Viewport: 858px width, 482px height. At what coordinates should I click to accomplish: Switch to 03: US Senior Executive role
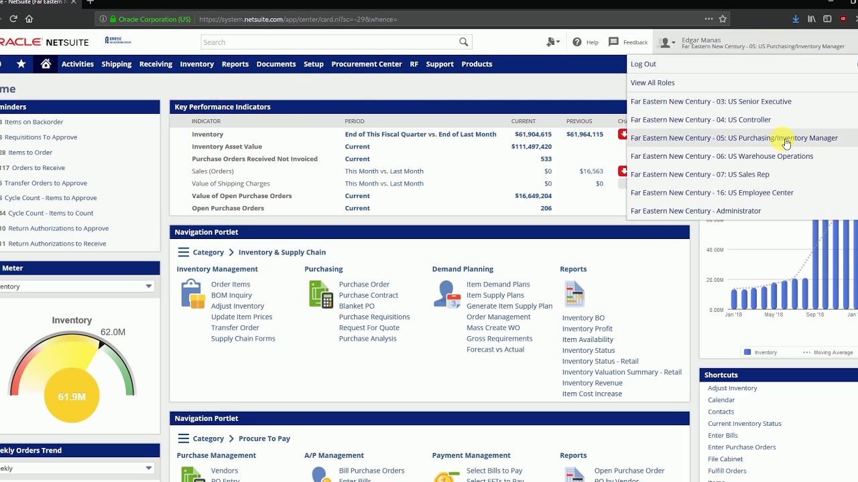pyautogui.click(x=711, y=102)
